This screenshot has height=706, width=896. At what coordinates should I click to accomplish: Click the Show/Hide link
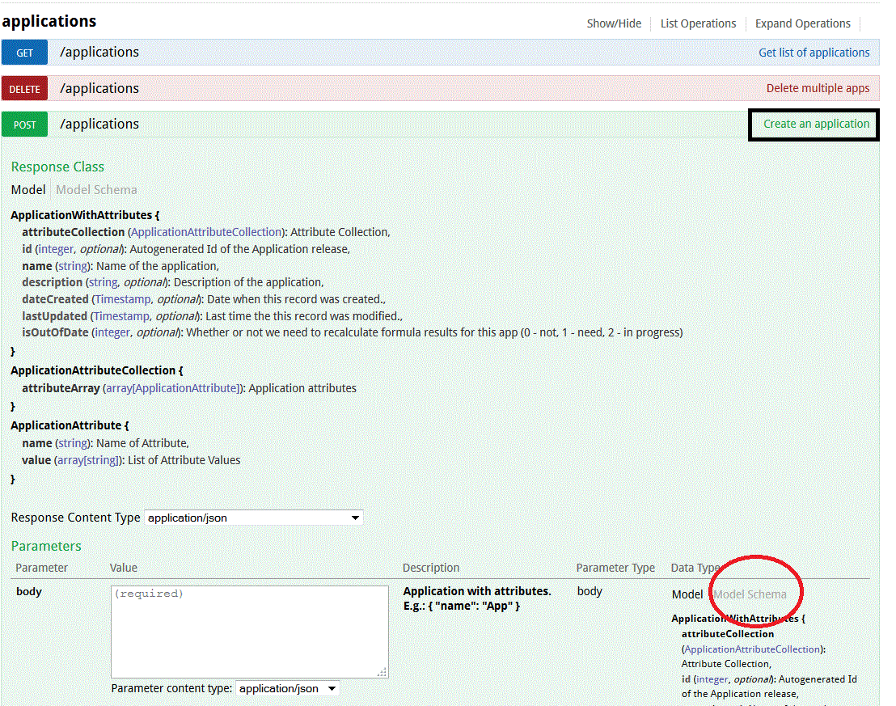(613, 23)
